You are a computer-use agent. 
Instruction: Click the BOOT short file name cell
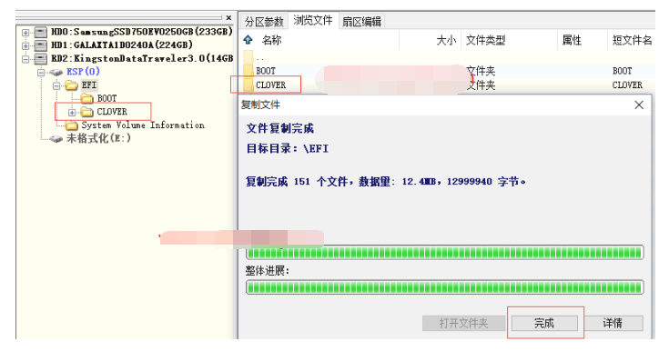622,71
